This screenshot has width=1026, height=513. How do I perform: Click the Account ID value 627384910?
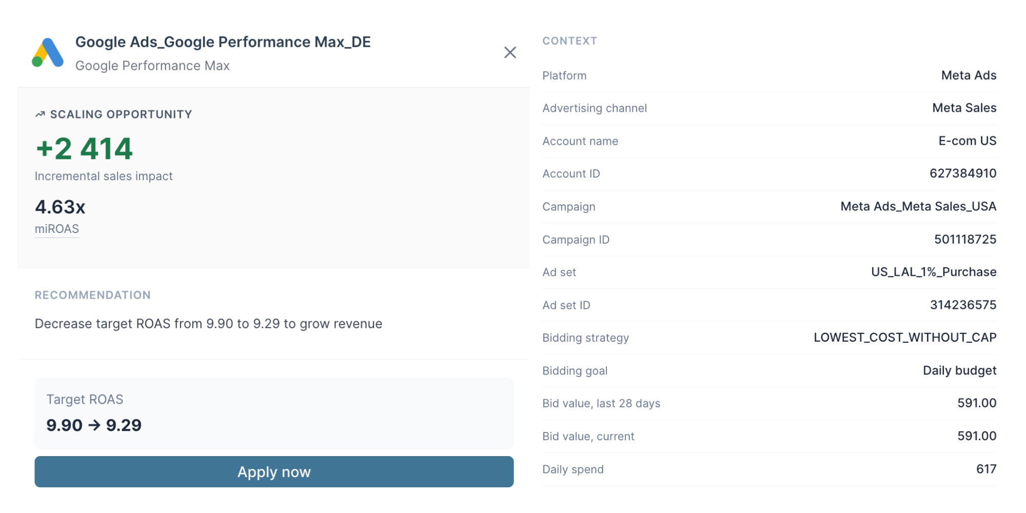click(963, 173)
